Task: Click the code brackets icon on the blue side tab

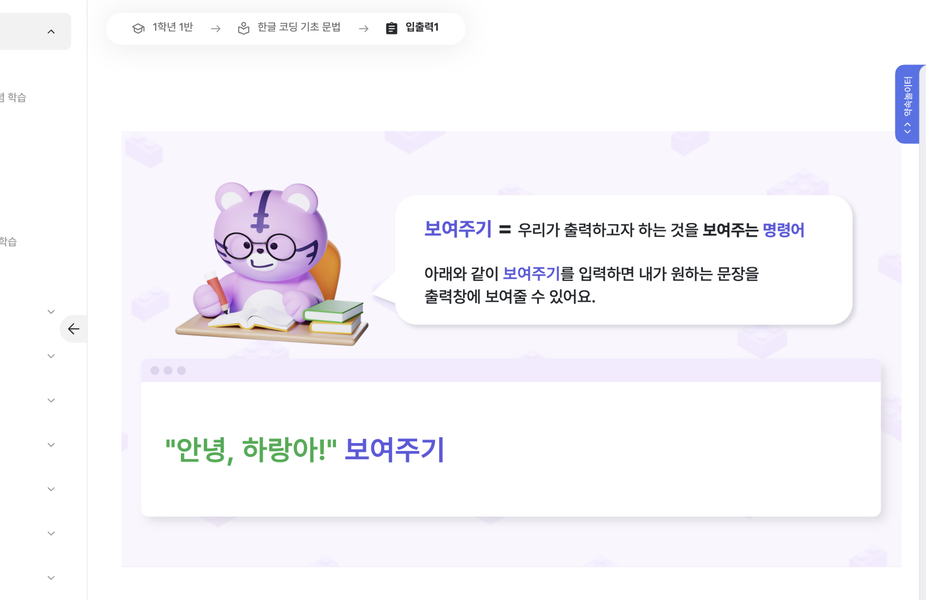Action: (908, 128)
